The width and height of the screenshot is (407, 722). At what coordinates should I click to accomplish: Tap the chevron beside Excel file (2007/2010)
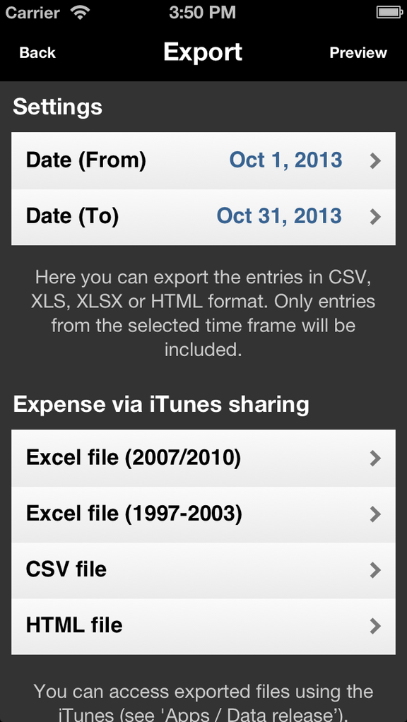[x=376, y=458]
